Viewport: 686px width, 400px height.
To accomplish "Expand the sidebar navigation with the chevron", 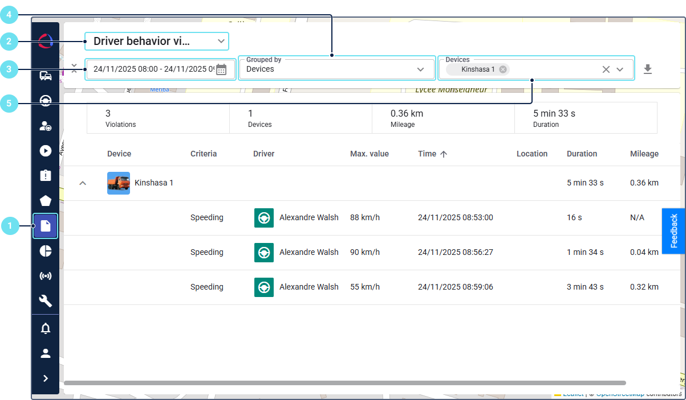I will tap(46, 378).
